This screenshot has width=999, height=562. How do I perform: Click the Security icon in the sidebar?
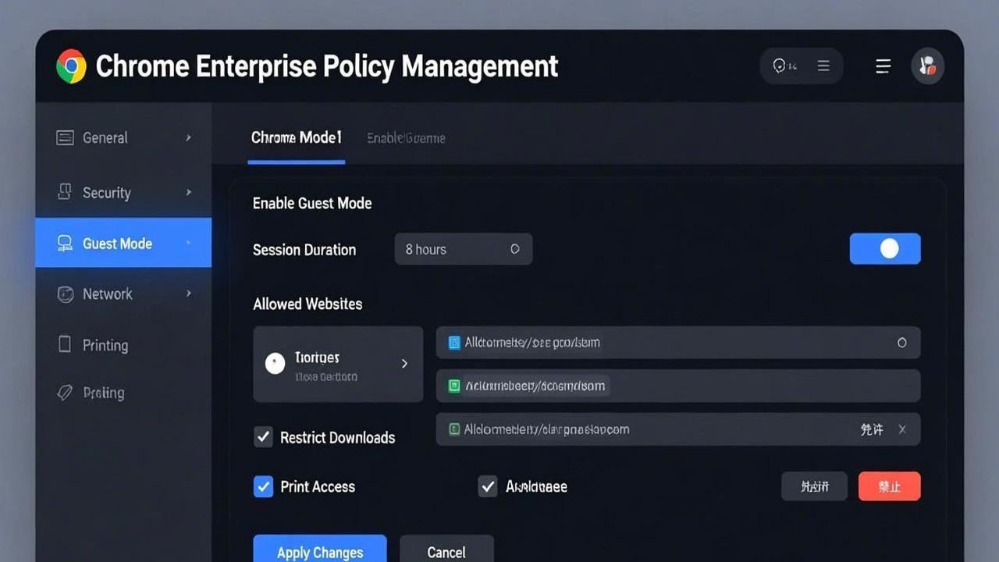(x=66, y=192)
